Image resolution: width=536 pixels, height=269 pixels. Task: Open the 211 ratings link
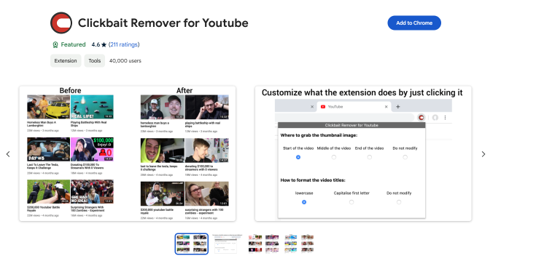[x=124, y=44]
